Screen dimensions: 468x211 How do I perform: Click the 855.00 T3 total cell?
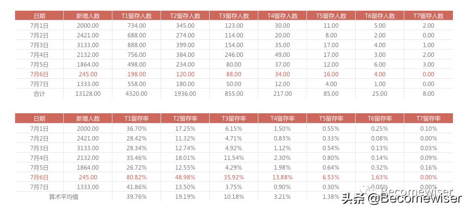[x=234, y=93]
